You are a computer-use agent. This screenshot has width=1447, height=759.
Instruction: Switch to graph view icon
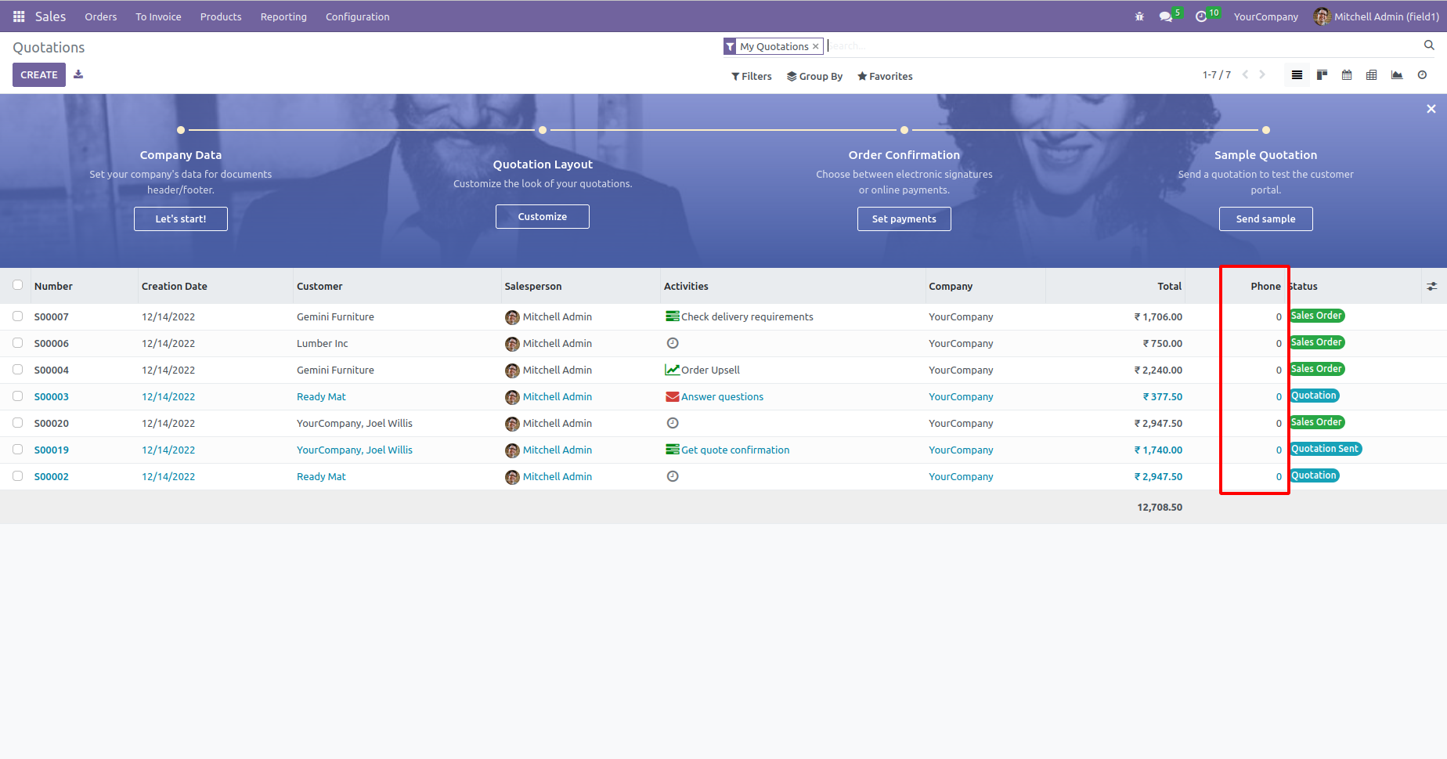pyautogui.click(x=1397, y=75)
